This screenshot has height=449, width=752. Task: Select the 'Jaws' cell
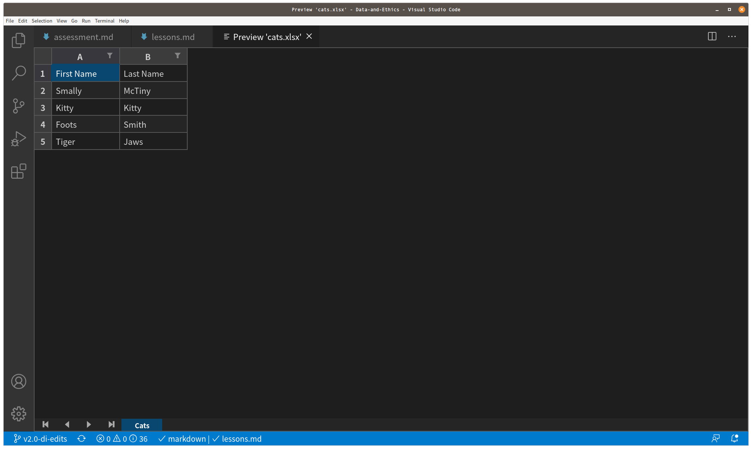pyautogui.click(x=153, y=142)
